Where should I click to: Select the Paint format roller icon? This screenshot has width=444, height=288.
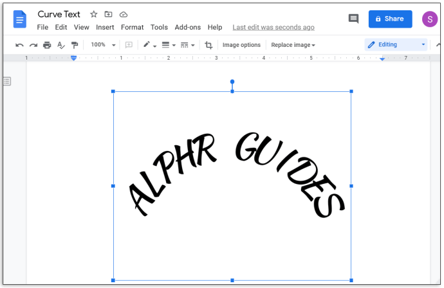pos(75,45)
